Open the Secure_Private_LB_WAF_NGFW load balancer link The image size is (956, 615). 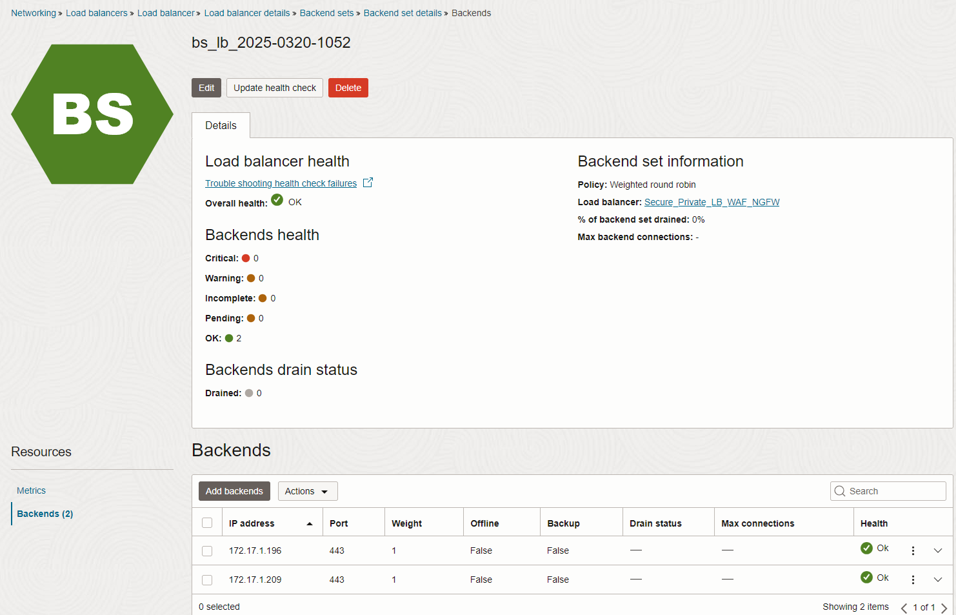point(712,201)
